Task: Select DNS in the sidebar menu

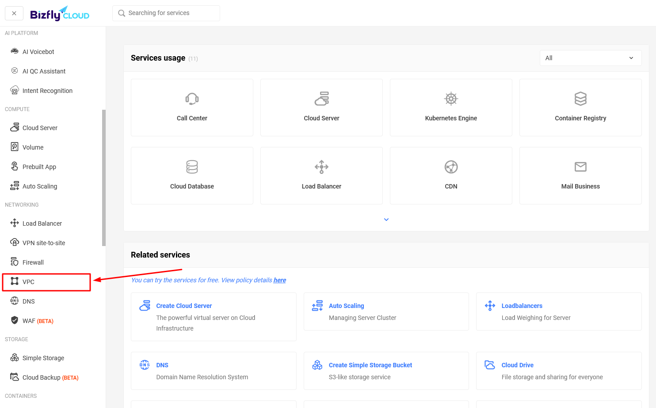Action: tap(29, 301)
